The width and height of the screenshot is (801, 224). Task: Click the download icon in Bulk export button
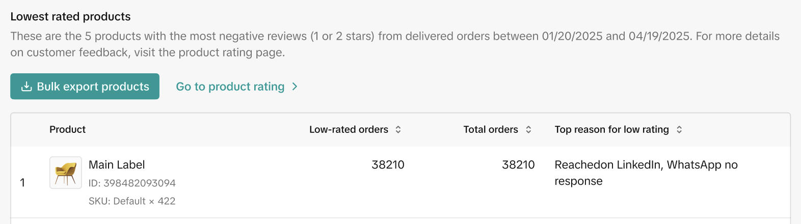click(26, 87)
